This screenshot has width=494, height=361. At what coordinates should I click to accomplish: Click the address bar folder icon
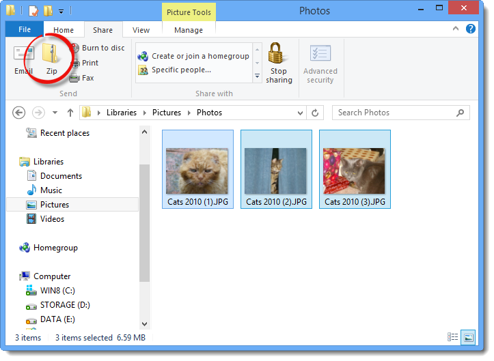point(86,113)
